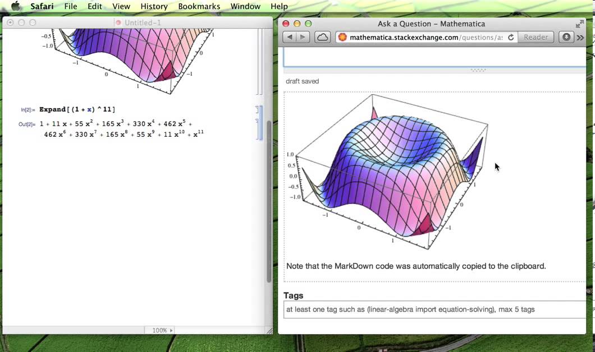
Task: Click the notebook window resize corner
Action: pos(269,330)
